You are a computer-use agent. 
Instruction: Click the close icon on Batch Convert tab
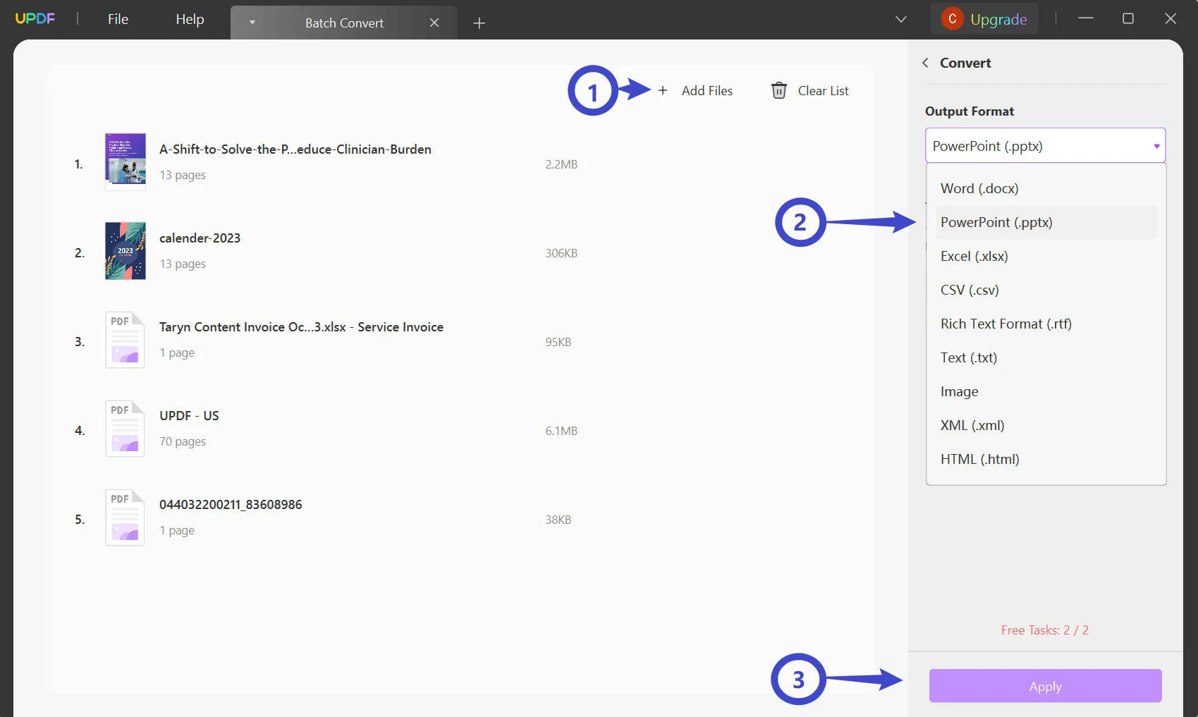point(434,22)
